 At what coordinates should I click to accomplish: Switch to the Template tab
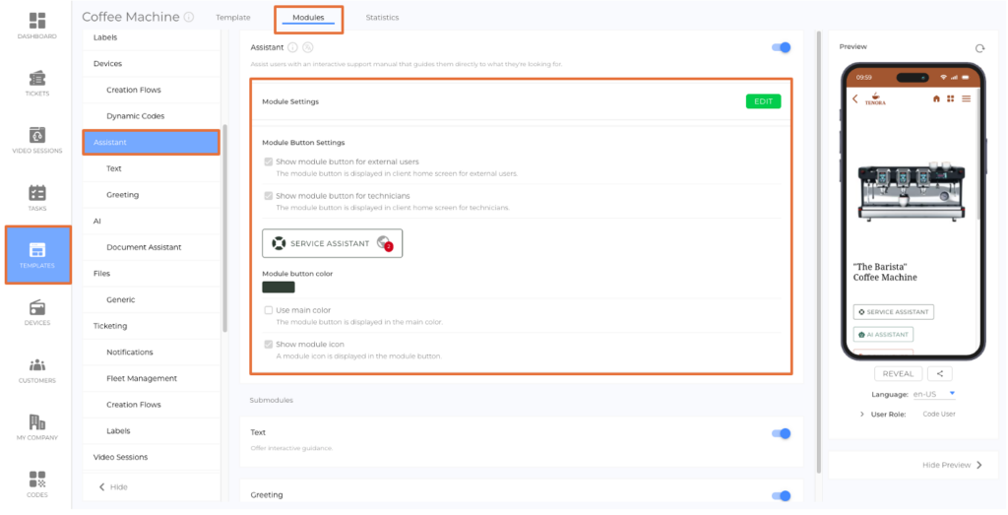click(x=233, y=18)
